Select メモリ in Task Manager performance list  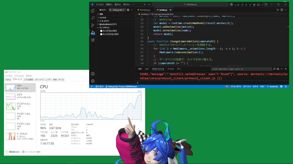(x=20, y=97)
